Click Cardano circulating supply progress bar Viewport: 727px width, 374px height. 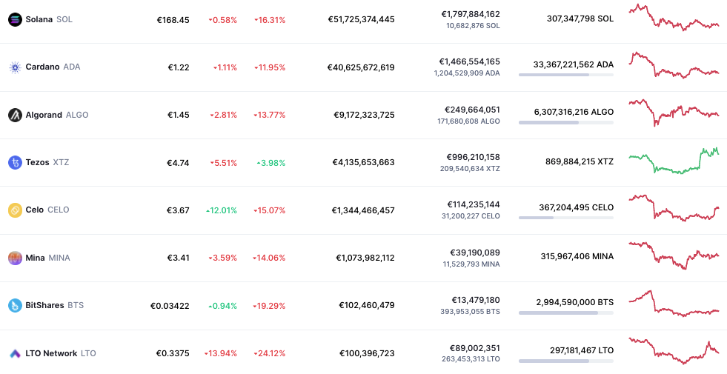[x=566, y=75]
